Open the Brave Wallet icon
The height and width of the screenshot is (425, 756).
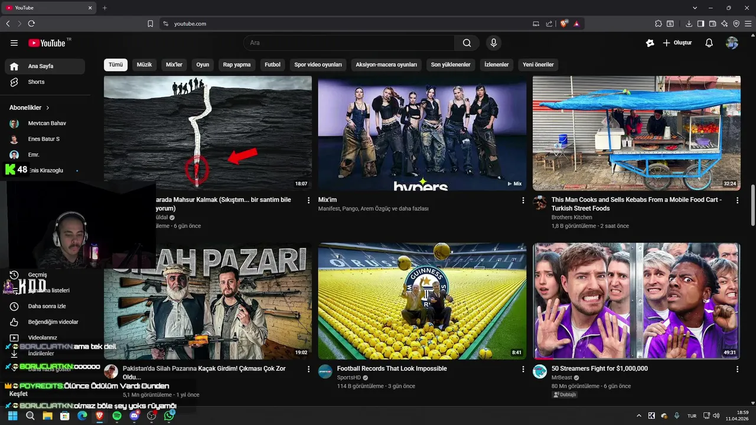click(x=712, y=24)
